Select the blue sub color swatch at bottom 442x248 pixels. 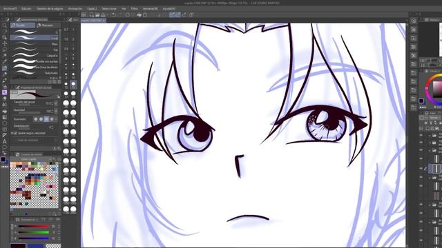tap(35, 246)
